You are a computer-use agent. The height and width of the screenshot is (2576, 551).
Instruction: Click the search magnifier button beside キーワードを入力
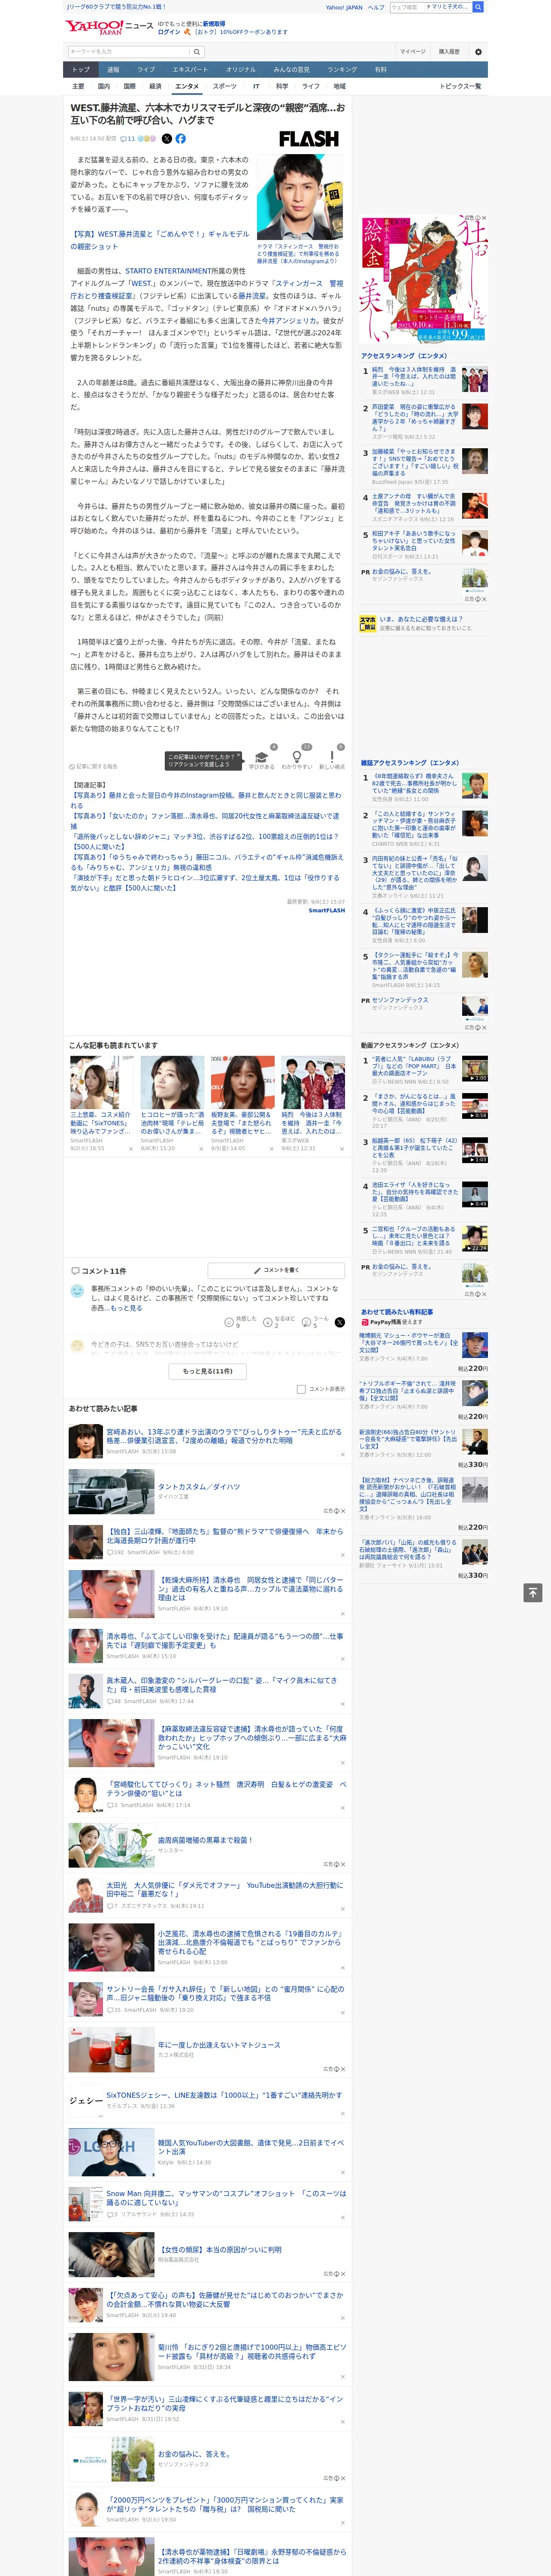197,52
